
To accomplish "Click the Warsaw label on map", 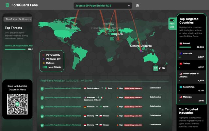I will point(108,24).
